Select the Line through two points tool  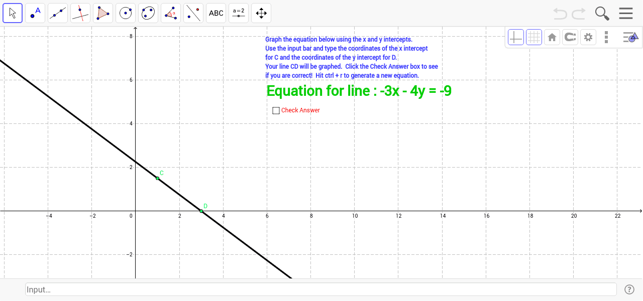(57, 13)
